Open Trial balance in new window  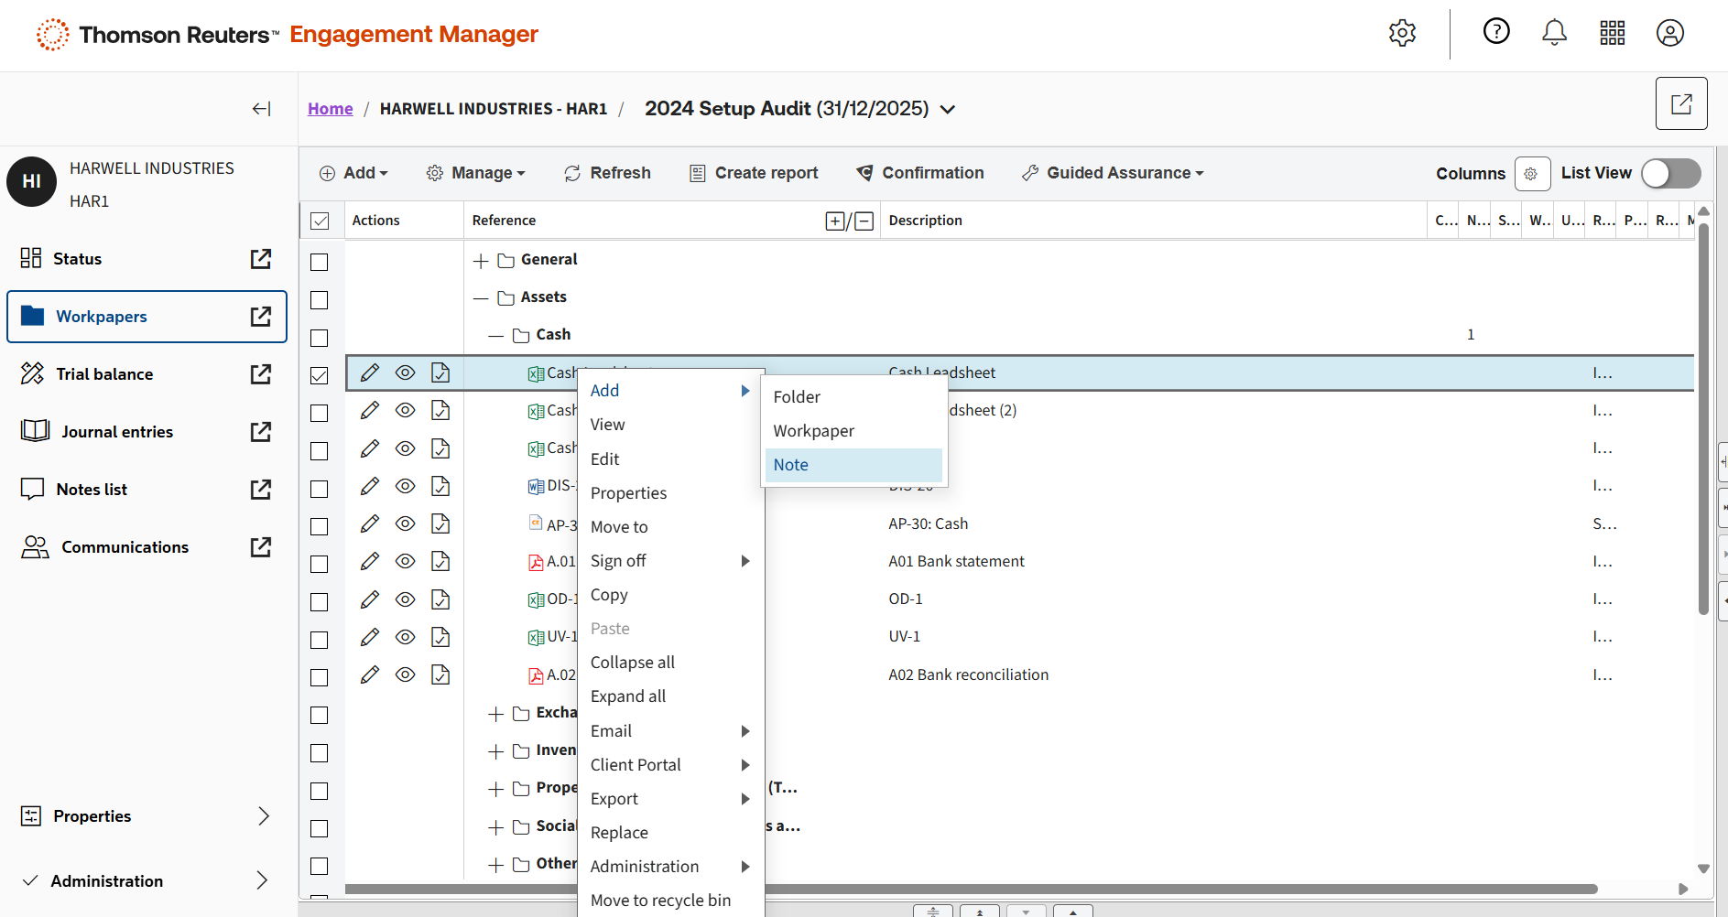coord(261,374)
